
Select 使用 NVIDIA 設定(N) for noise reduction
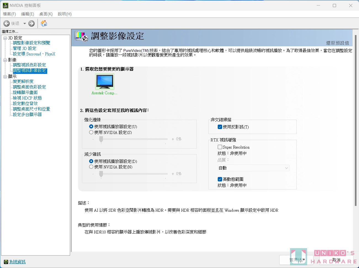91,167
